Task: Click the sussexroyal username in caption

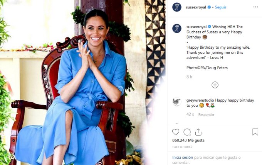Action: [x=196, y=27]
